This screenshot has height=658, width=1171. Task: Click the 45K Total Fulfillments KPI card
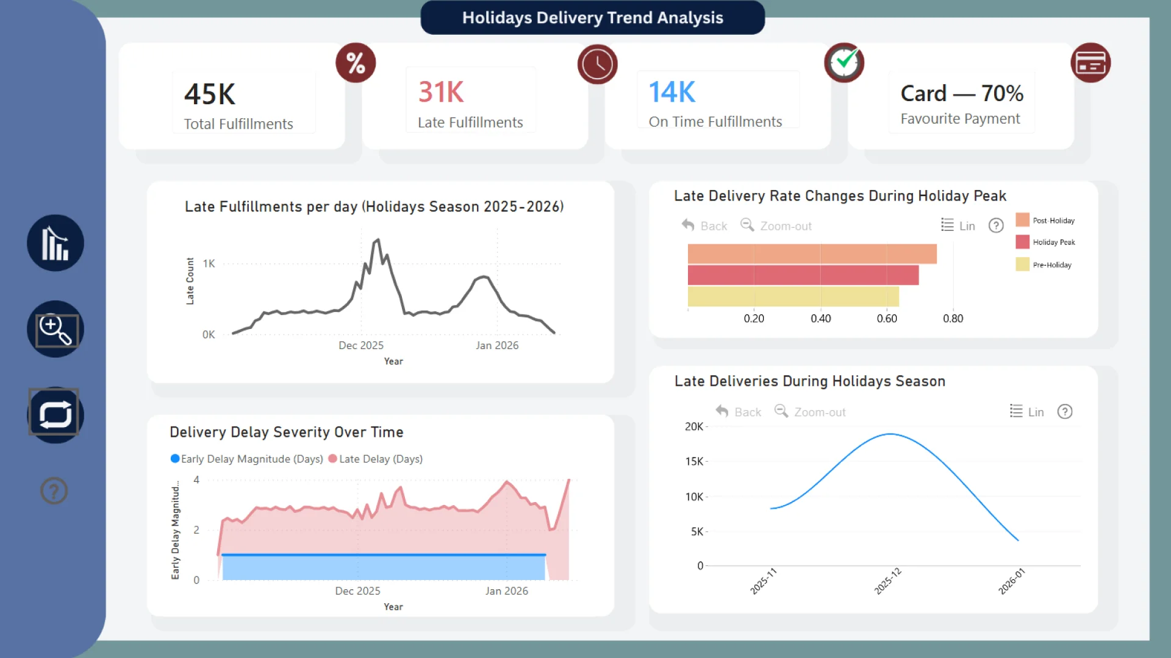(x=243, y=102)
